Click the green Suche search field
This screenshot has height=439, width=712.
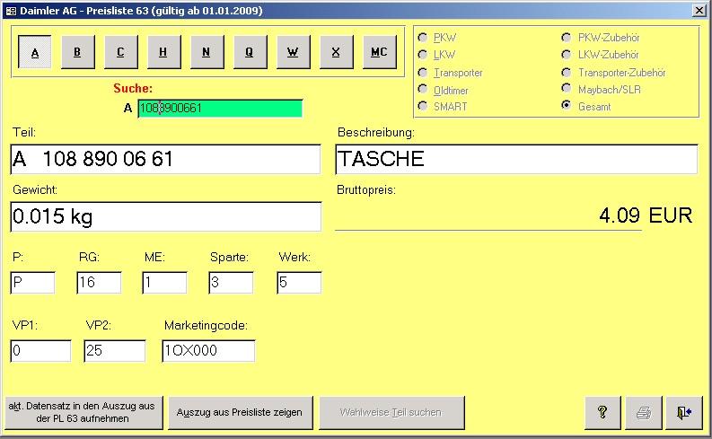(220, 109)
